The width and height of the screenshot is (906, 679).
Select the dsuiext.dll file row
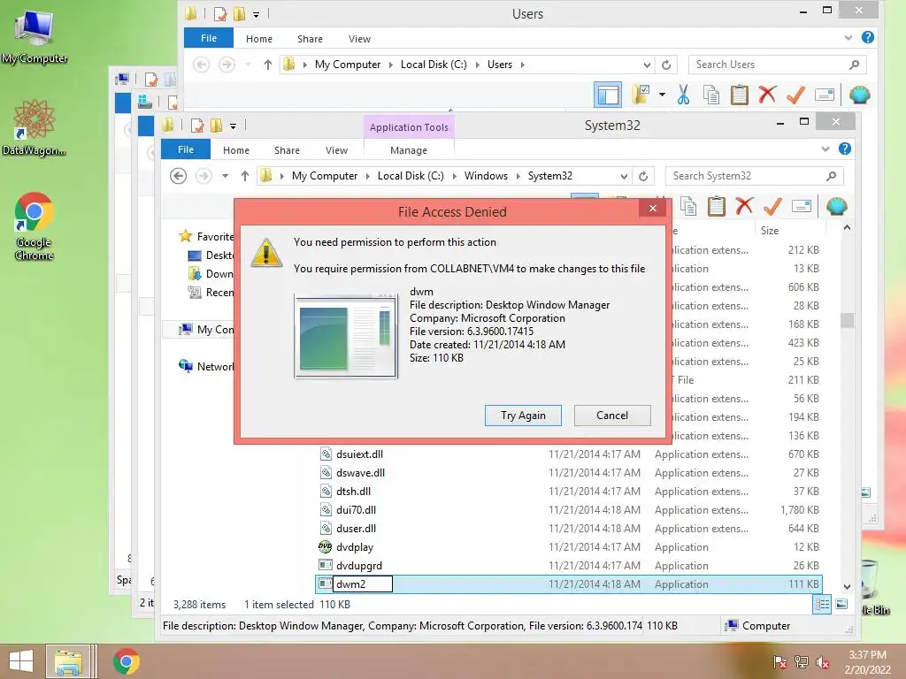(569, 454)
